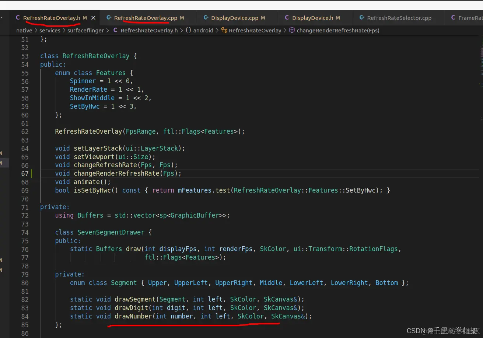Select the android namespace breadcrumb
Image resolution: width=483 pixels, height=338 pixels.
coord(203,31)
